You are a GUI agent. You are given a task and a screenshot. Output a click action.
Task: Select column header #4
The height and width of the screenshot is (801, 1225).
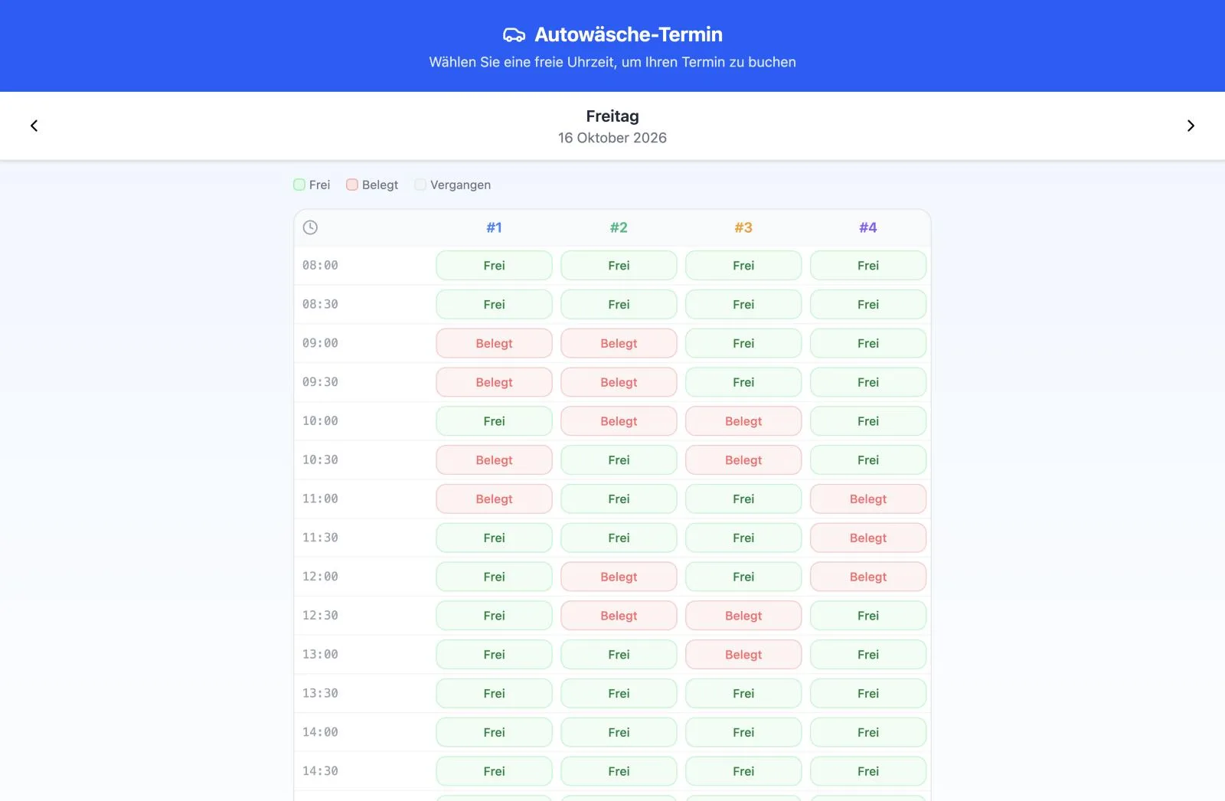click(x=868, y=227)
